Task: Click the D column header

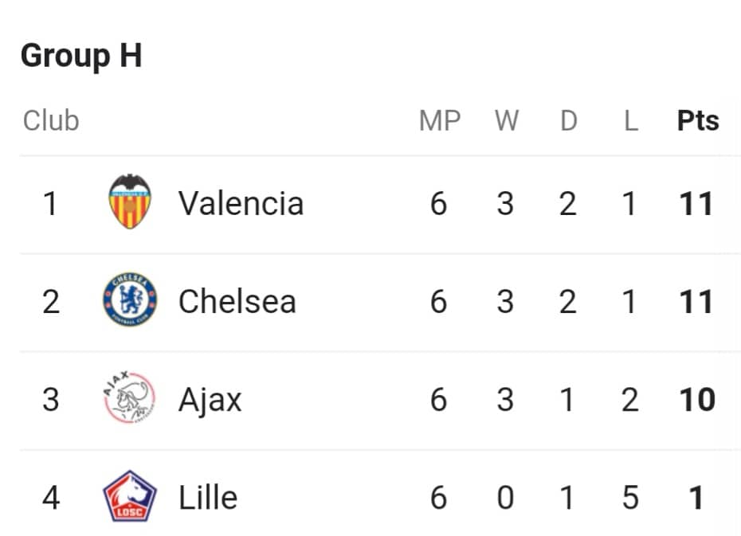Action: (569, 120)
